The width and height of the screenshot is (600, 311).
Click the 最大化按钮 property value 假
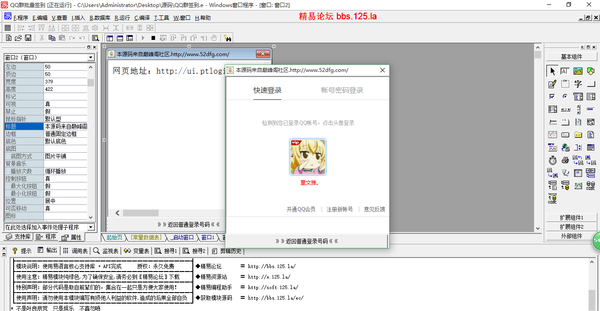[65, 186]
